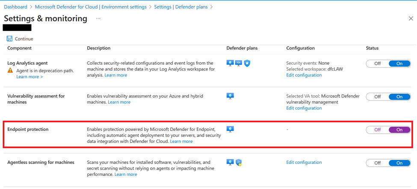Image resolution: width=417 pixels, height=189 pixels.
Task: Open Learn more in Vulnerability assessment description
Action: [119, 102]
